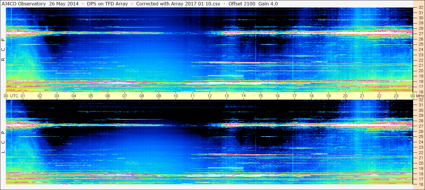Click the 20 hour marker on UTC time axis

pyautogui.click(x=345, y=96)
